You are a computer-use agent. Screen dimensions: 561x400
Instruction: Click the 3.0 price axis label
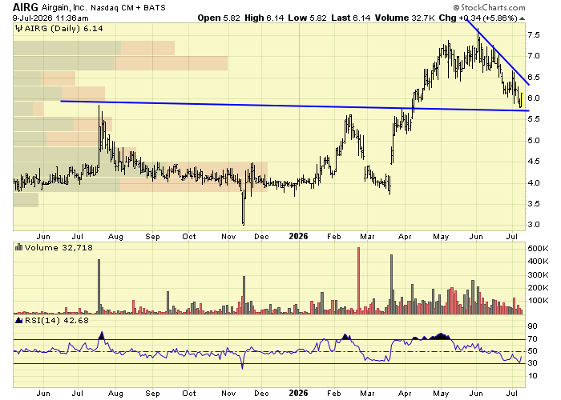point(534,225)
